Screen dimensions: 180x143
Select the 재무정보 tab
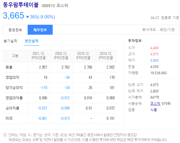click(x=40, y=30)
